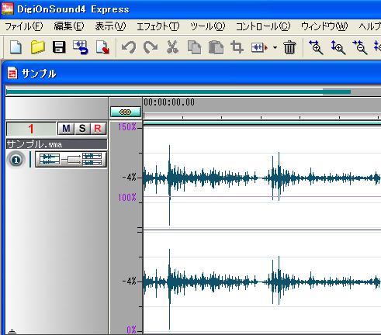This screenshot has width=381, height=335.
Task: Crop the selection with the trim icon
Action: tap(237, 47)
